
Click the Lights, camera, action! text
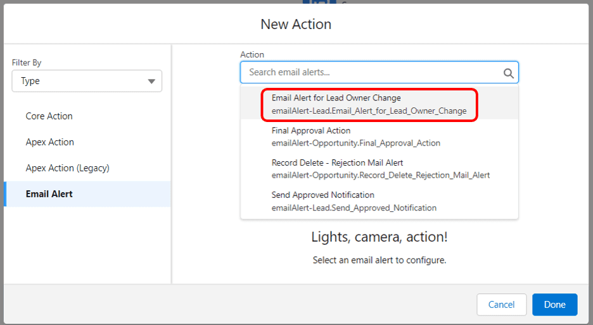(379, 237)
